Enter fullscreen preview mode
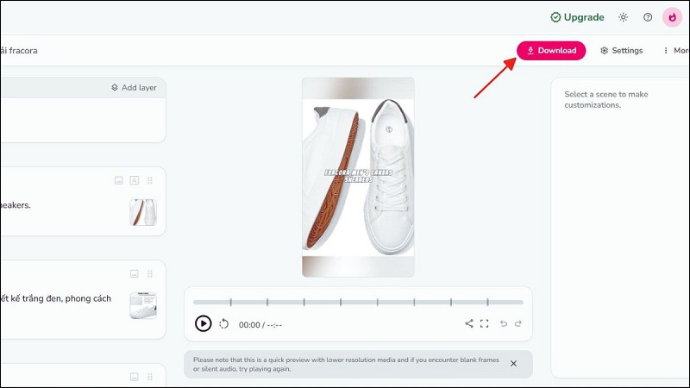Viewport: 690px width, 388px height. [x=485, y=323]
